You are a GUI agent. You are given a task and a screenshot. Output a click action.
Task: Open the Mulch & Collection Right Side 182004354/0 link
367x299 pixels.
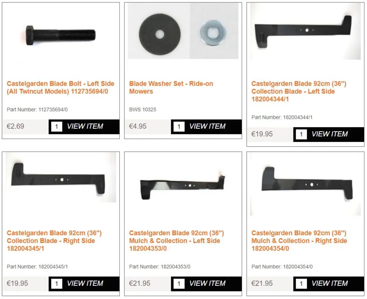point(299,241)
